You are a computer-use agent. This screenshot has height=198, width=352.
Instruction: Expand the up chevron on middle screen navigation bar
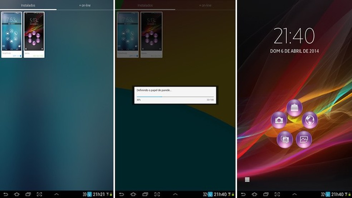click(x=175, y=194)
